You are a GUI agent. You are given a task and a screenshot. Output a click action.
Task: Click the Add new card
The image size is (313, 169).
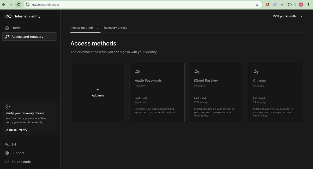pos(98,92)
